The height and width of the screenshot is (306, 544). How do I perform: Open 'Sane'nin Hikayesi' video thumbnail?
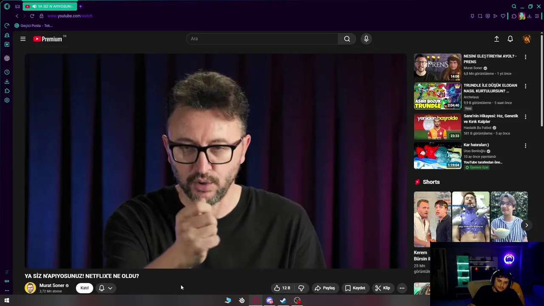coord(437,126)
